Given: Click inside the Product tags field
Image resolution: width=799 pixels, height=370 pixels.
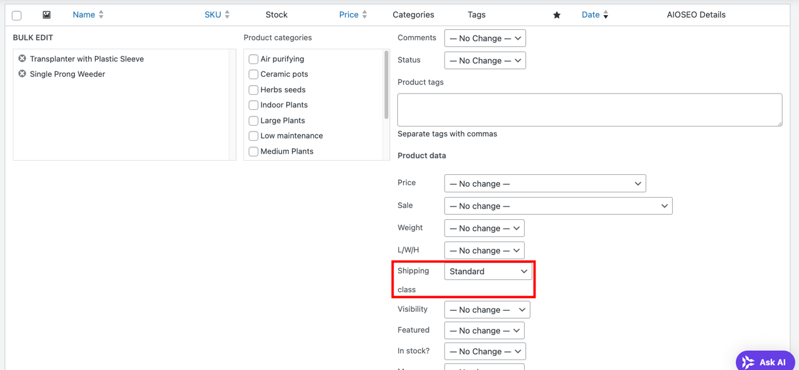Looking at the screenshot, I should click(x=590, y=109).
